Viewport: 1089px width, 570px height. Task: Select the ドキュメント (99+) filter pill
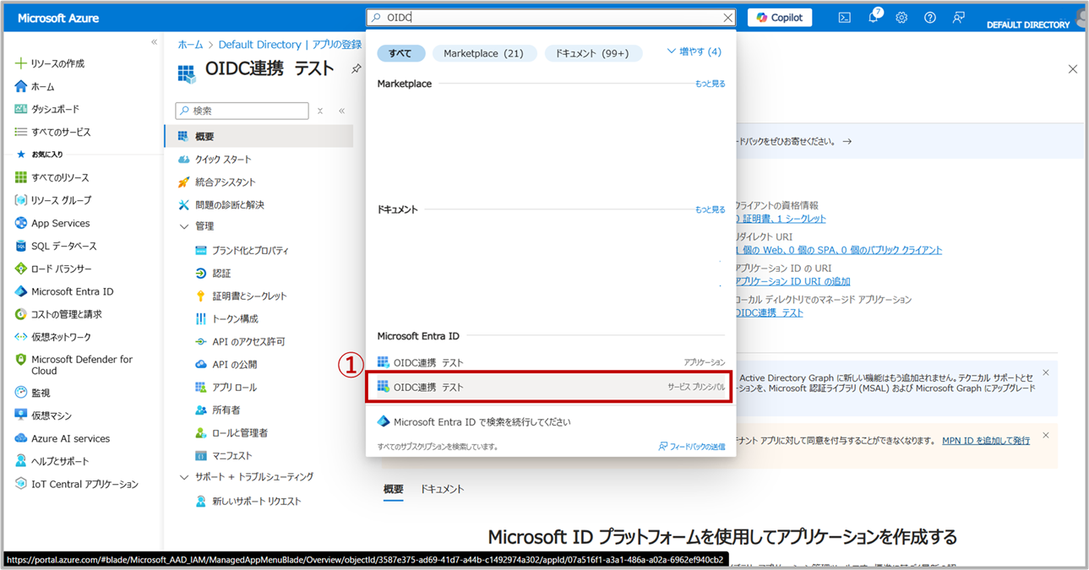pos(592,53)
